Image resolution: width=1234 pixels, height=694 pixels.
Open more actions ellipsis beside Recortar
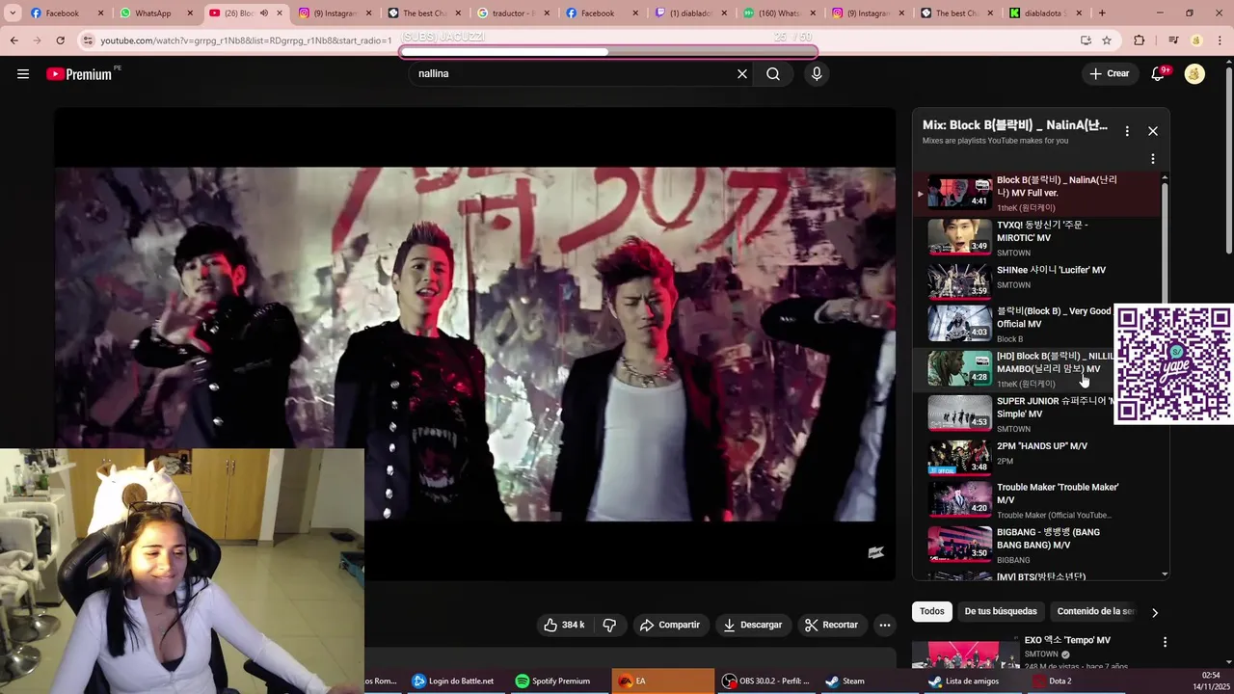point(885,625)
